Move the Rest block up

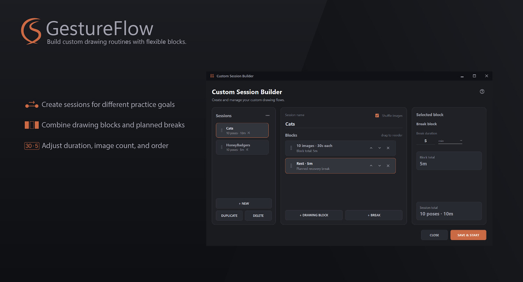click(x=371, y=166)
